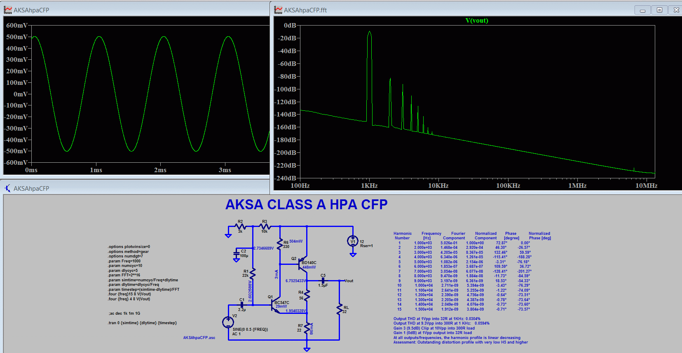Click resistor R7 symbol in schematic
This screenshot has width=682, height=353.
tap(307, 328)
